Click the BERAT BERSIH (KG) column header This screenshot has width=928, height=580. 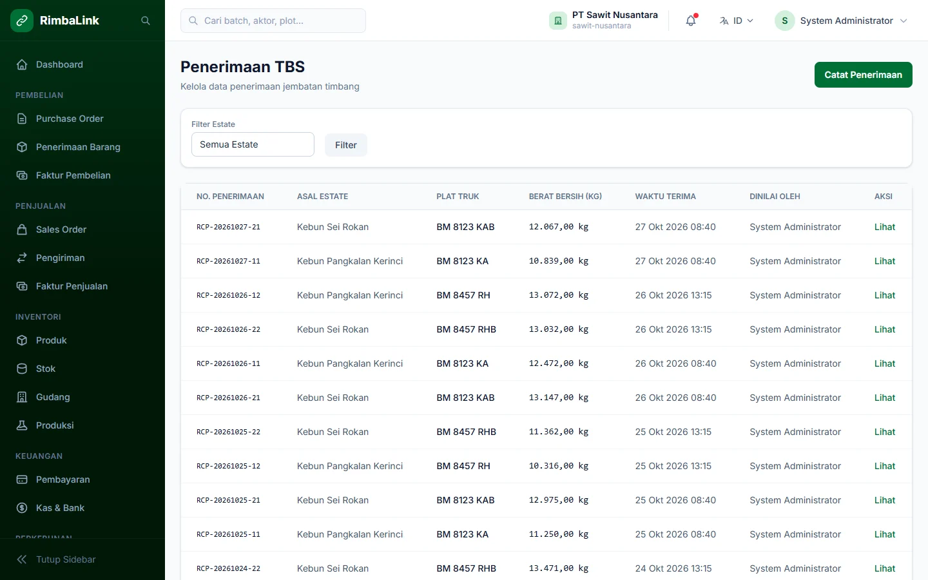[565, 197]
